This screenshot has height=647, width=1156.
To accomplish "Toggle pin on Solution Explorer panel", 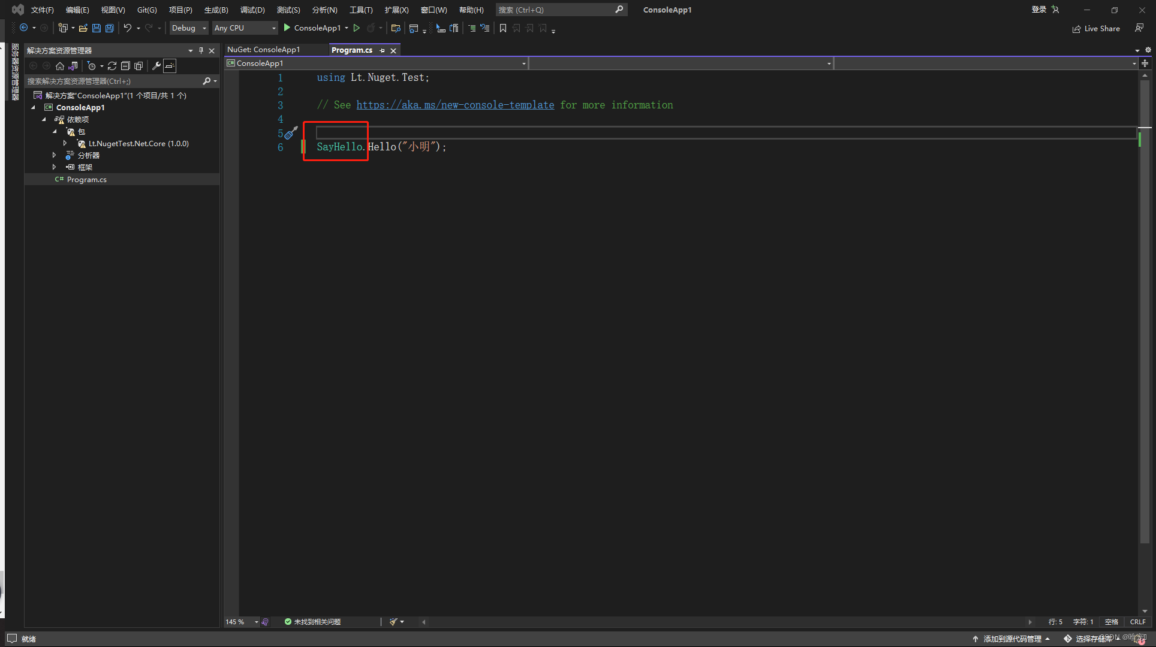I will 201,50.
